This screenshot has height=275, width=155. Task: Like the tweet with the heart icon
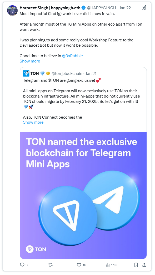click(x=79, y=265)
